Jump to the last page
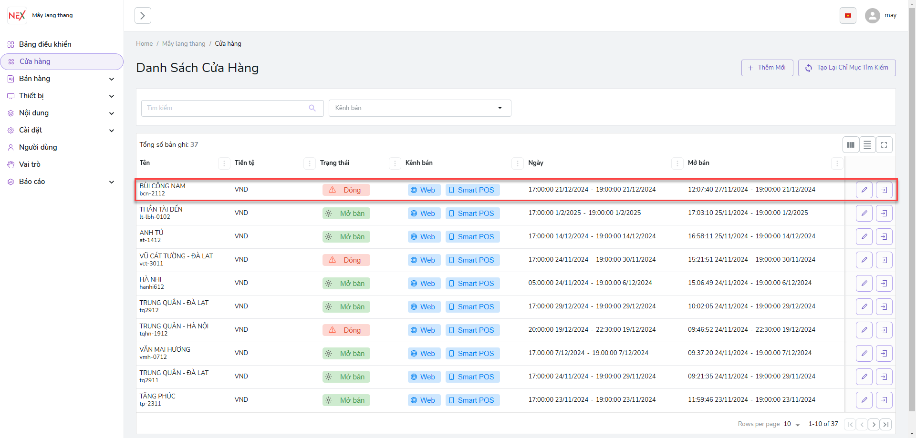Viewport: 916px width, 438px height. 885,424
